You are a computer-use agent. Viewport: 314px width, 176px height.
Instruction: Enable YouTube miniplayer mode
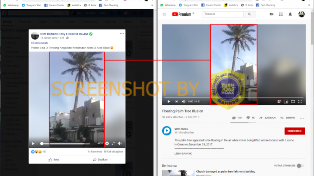[286, 102]
